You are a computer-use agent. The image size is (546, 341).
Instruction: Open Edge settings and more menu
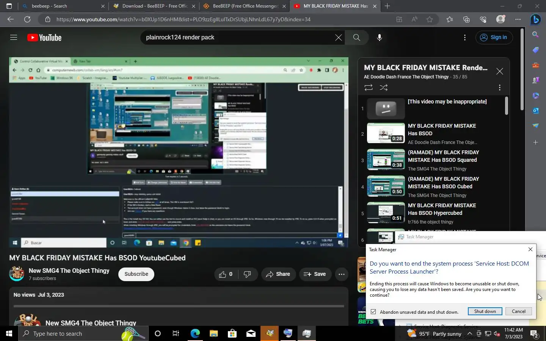point(518,19)
